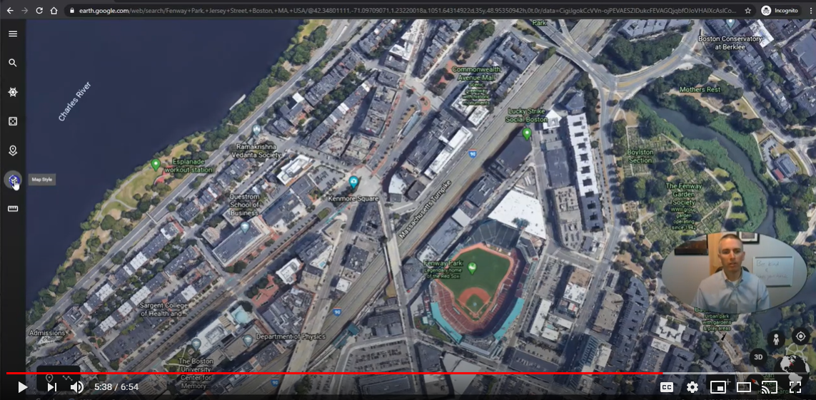
Task: Click the browser home button
Action: pyautogui.click(x=54, y=11)
